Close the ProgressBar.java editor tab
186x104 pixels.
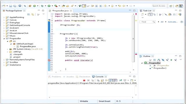pos(71,11)
